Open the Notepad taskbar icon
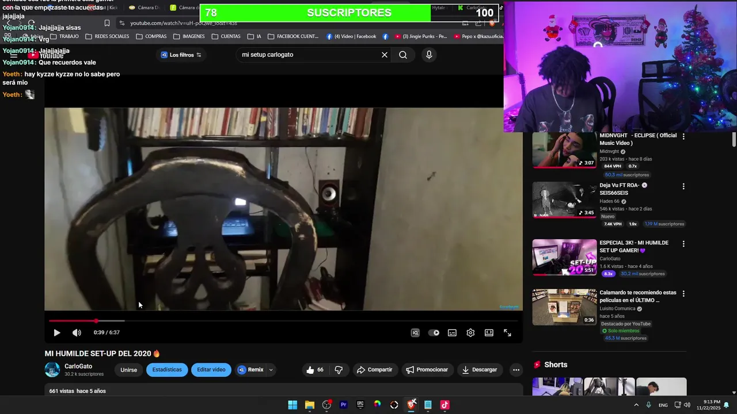Viewport: 737px width, 414px height. (428, 405)
